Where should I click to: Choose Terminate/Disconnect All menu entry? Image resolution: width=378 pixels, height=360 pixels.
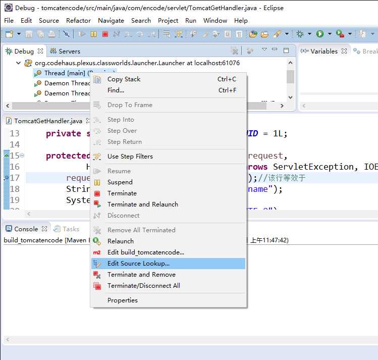(x=168, y=285)
